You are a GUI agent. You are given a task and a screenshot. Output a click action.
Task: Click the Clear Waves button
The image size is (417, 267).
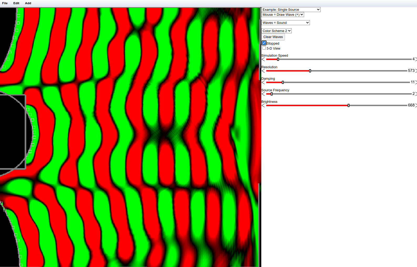coord(273,37)
